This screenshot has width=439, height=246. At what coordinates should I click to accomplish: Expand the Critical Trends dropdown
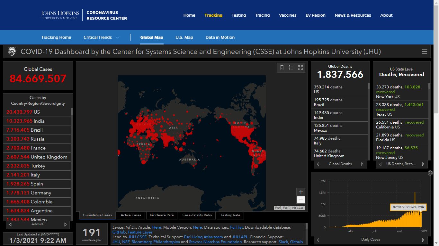click(102, 37)
